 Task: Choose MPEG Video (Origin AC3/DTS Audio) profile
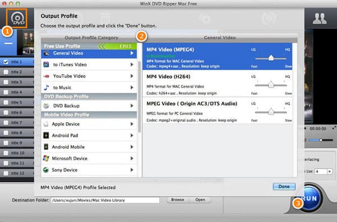pyautogui.click(x=217, y=111)
